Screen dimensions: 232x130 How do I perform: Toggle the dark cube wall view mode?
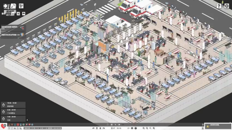(x=136, y=128)
